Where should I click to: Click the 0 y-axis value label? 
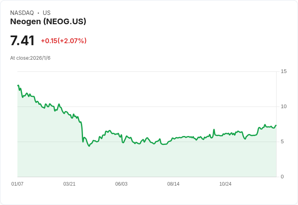click(x=282, y=177)
